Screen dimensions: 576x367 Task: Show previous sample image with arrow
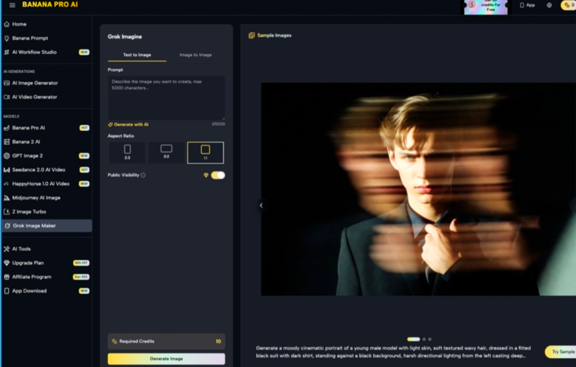tap(261, 205)
